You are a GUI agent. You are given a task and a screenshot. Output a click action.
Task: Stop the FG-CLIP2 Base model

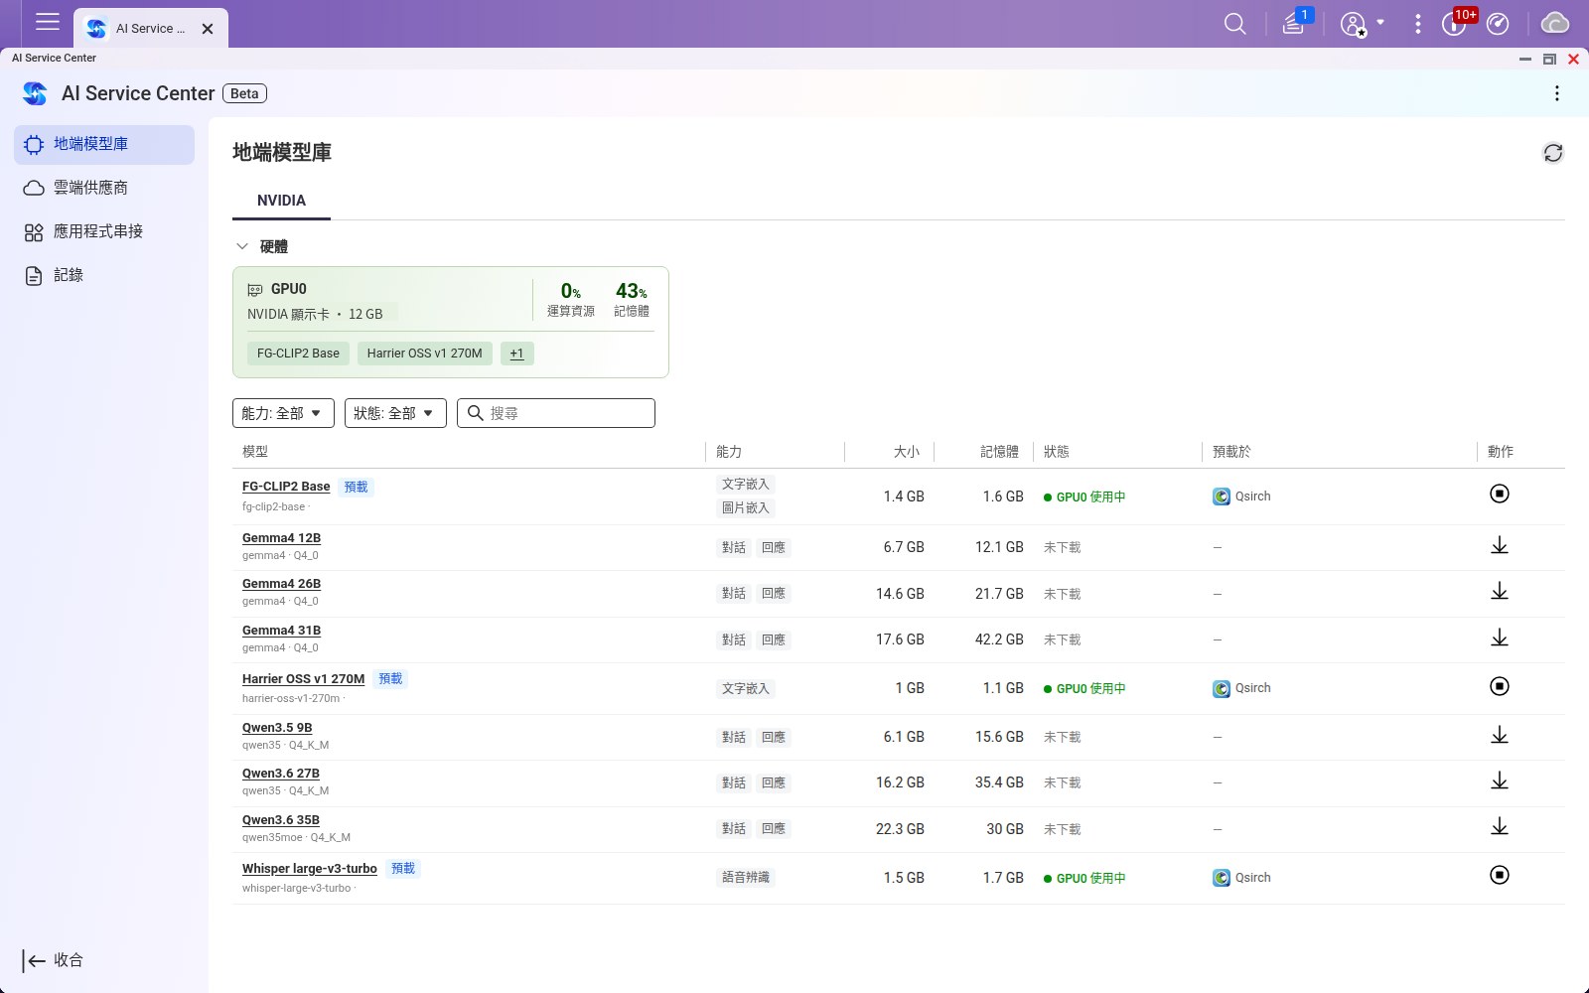[x=1500, y=494]
